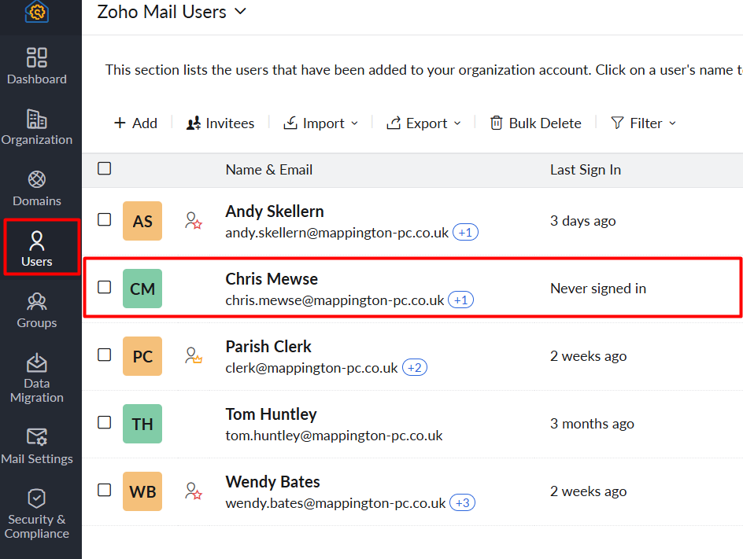Tick the select-all users checkbox

point(105,168)
